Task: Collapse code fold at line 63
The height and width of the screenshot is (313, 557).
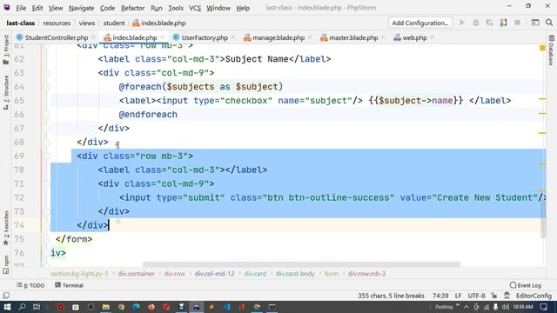Action: (x=46, y=73)
